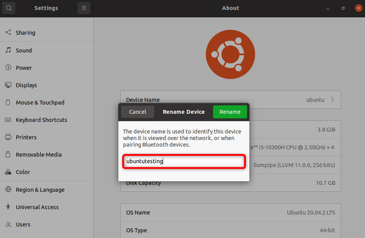Select Color panel label
Image resolution: width=365 pixels, height=238 pixels.
pos(23,172)
